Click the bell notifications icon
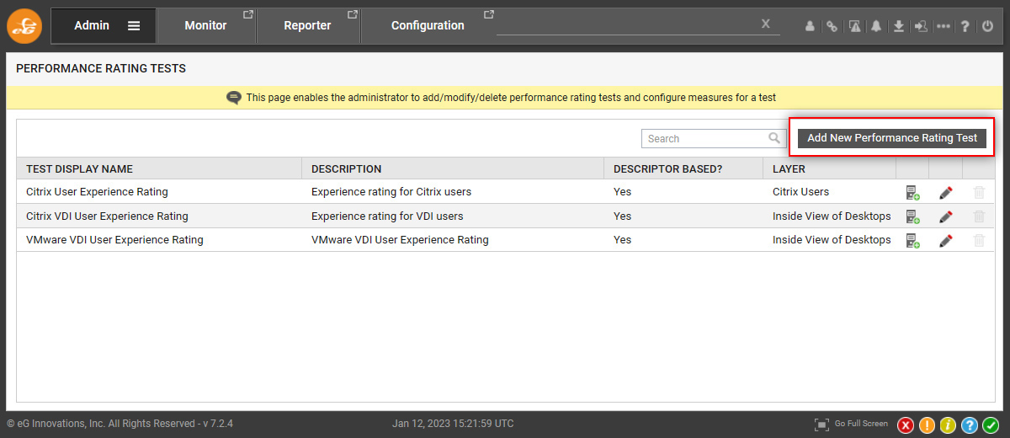1010x438 pixels. coord(876,26)
